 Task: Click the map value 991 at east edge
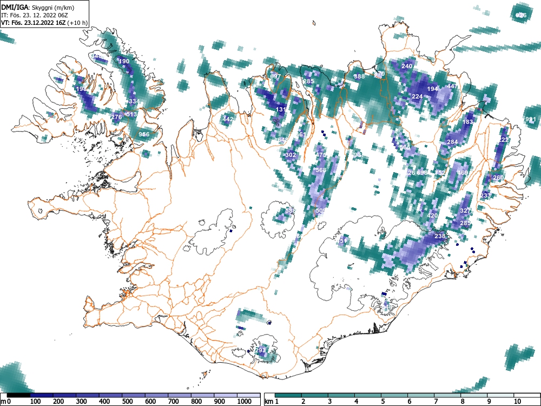coord(531,120)
